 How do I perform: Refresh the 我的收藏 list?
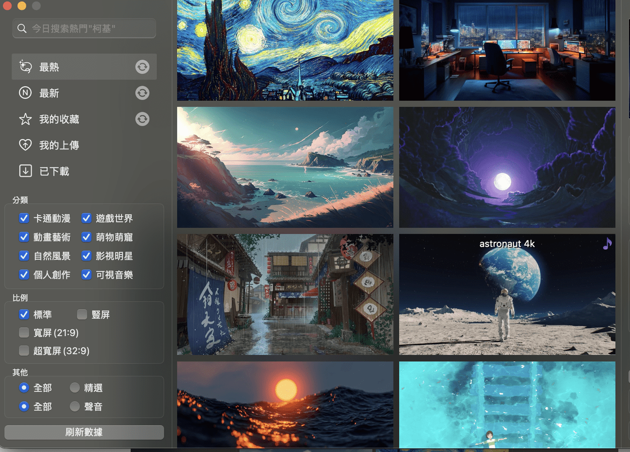pyautogui.click(x=142, y=119)
